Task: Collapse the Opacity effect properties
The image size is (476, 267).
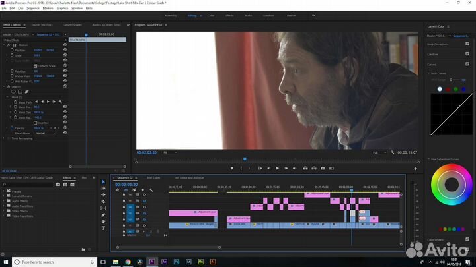Action: tap(4, 86)
